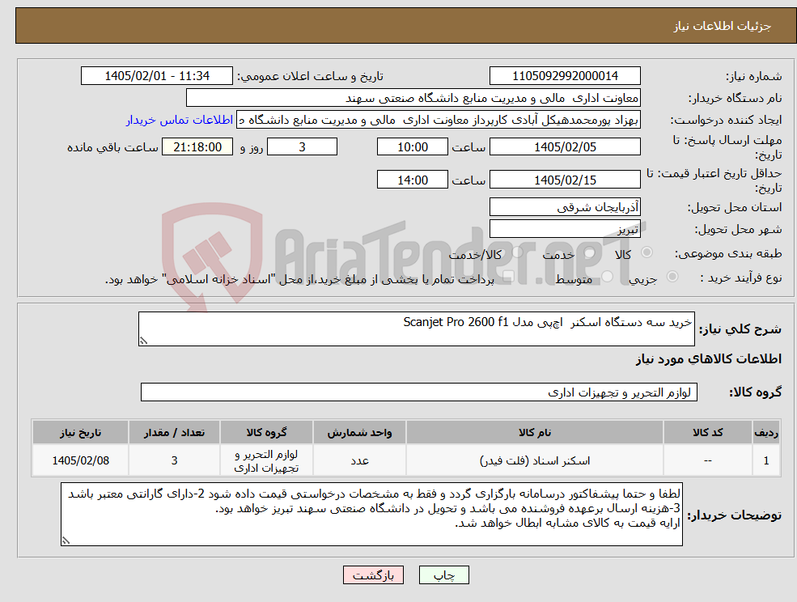Select the کالا radio button
Viewport: 797px width, 602px height.
pyautogui.click(x=647, y=252)
